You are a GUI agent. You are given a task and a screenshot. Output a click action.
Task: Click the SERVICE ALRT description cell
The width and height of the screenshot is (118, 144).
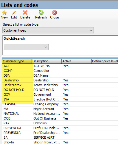click(47, 137)
